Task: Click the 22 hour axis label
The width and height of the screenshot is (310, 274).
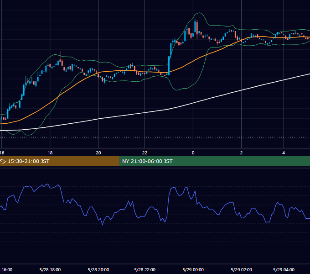Action: point(145,153)
